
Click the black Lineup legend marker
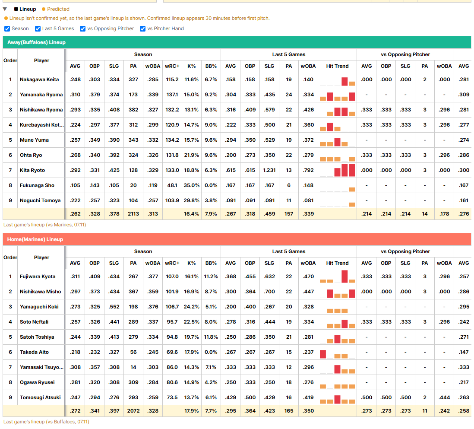point(16,9)
